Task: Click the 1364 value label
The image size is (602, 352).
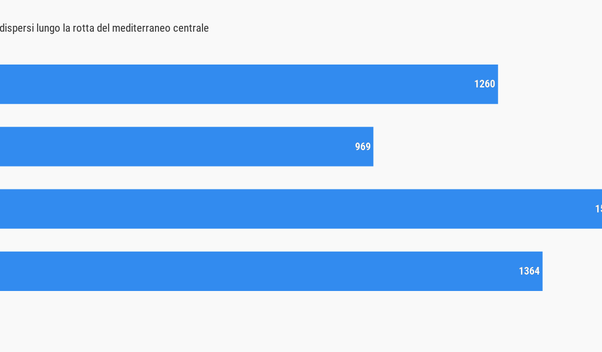Action: pos(529,272)
